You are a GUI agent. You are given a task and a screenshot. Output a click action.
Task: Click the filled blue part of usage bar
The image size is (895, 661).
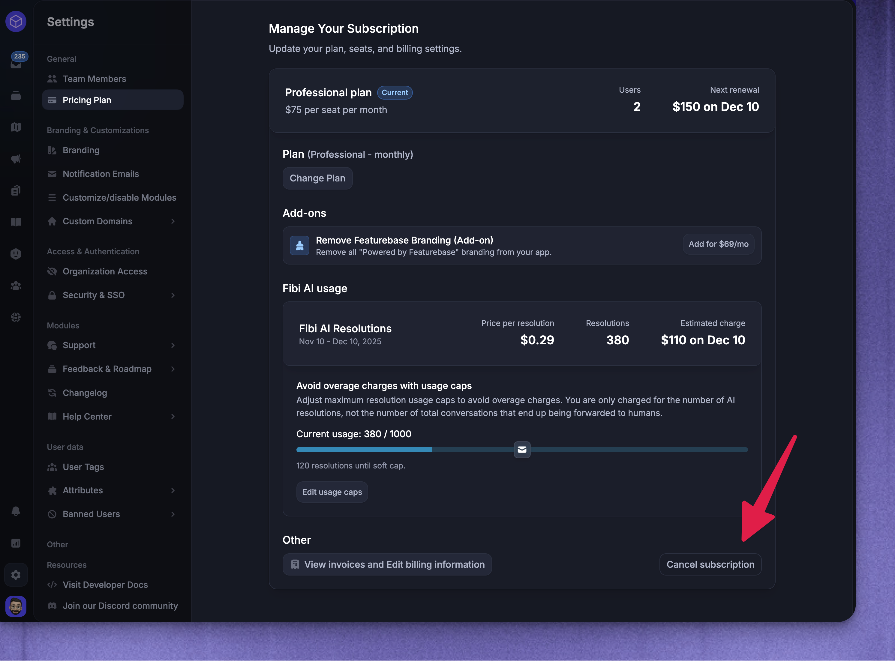pos(364,450)
